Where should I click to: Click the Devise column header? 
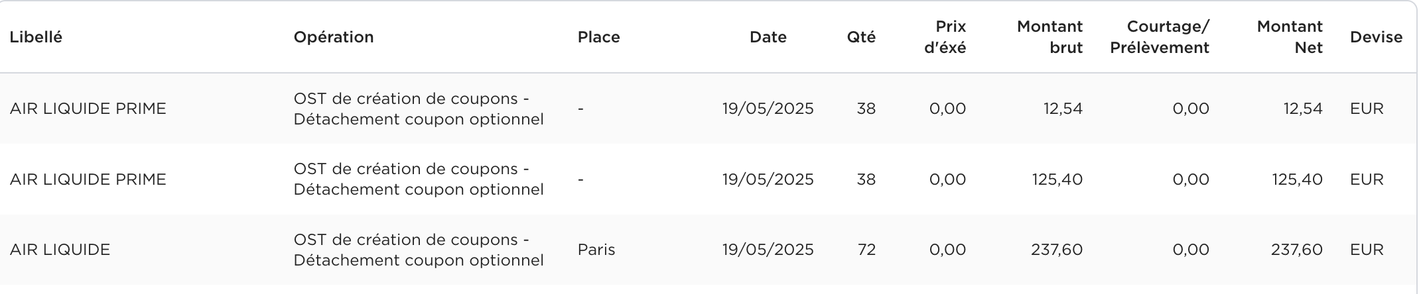pos(1376,37)
